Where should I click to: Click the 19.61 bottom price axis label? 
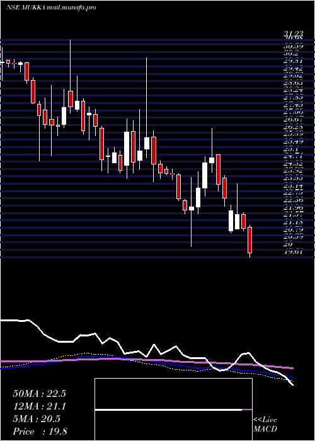(x=293, y=252)
